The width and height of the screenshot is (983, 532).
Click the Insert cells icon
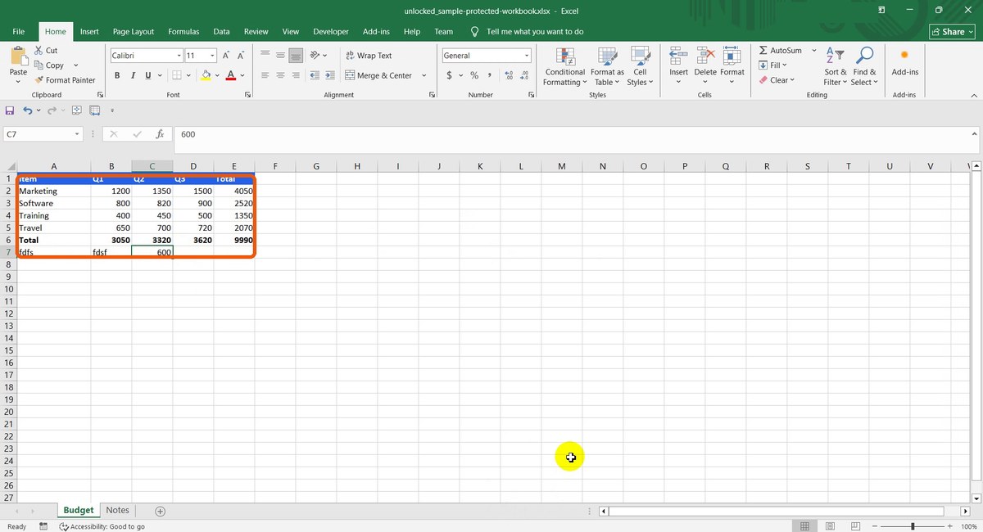pos(678,56)
